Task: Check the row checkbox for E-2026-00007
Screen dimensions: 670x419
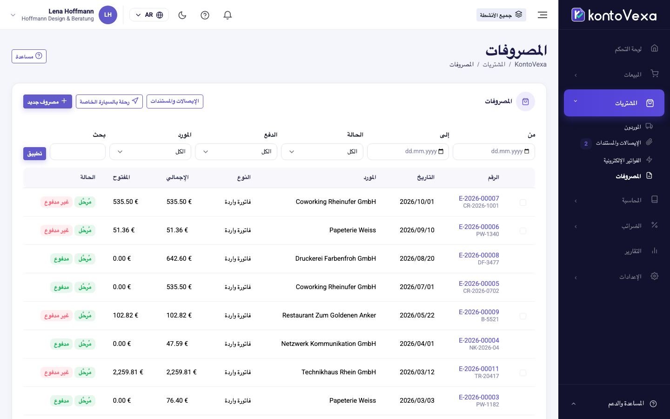Action: click(x=523, y=203)
